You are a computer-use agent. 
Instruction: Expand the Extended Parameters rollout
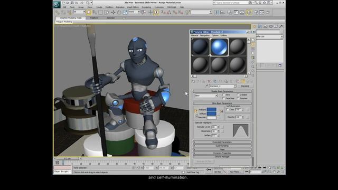pyautogui.click(x=222, y=142)
